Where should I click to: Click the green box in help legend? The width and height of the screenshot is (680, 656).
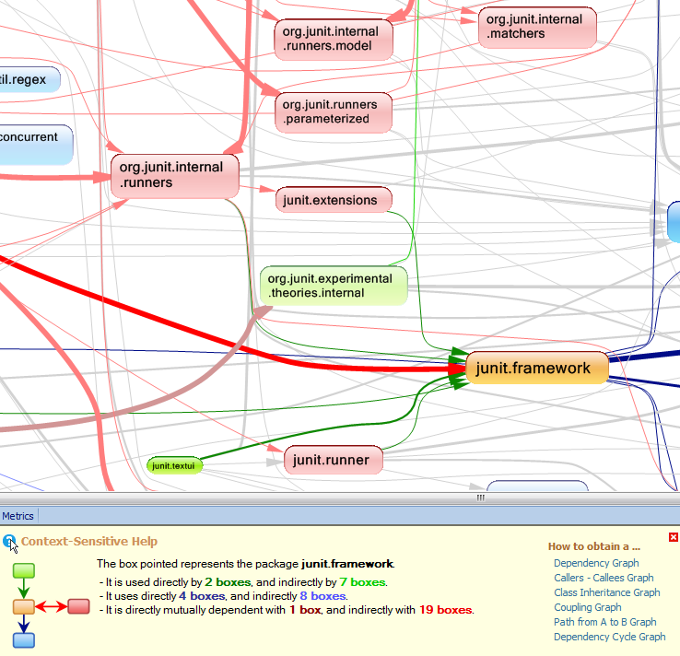[x=24, y=570]
